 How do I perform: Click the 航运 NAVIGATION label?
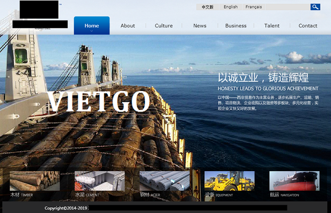tap(284, 194)
